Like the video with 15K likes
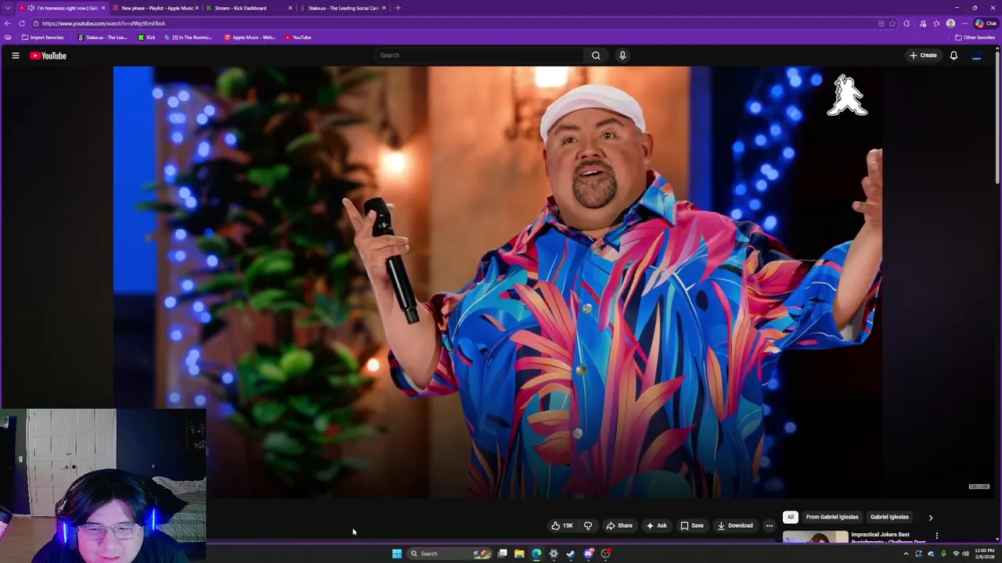This screenshot has height=563, width=1002. (562, 525)
